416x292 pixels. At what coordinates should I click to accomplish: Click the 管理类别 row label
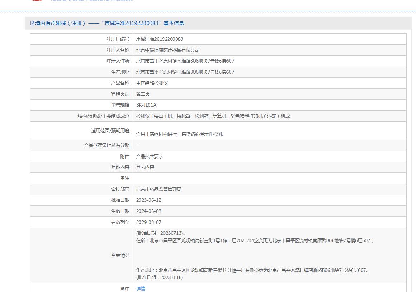(x=120, y=94)
